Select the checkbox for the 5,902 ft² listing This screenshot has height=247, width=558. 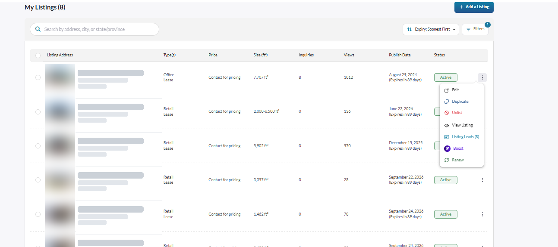pyautogui.click(x=38, y=146)
